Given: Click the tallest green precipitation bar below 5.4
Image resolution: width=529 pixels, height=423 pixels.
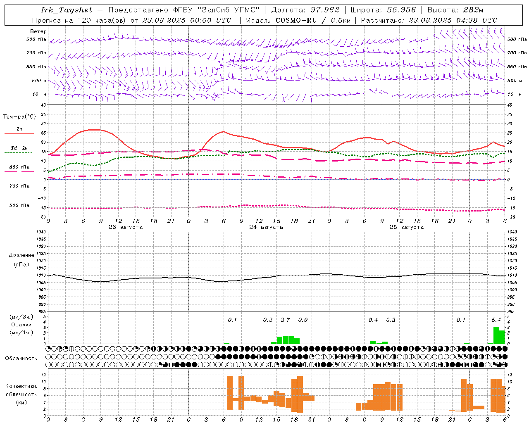Looking at the screenshot, I should point(496,335).
